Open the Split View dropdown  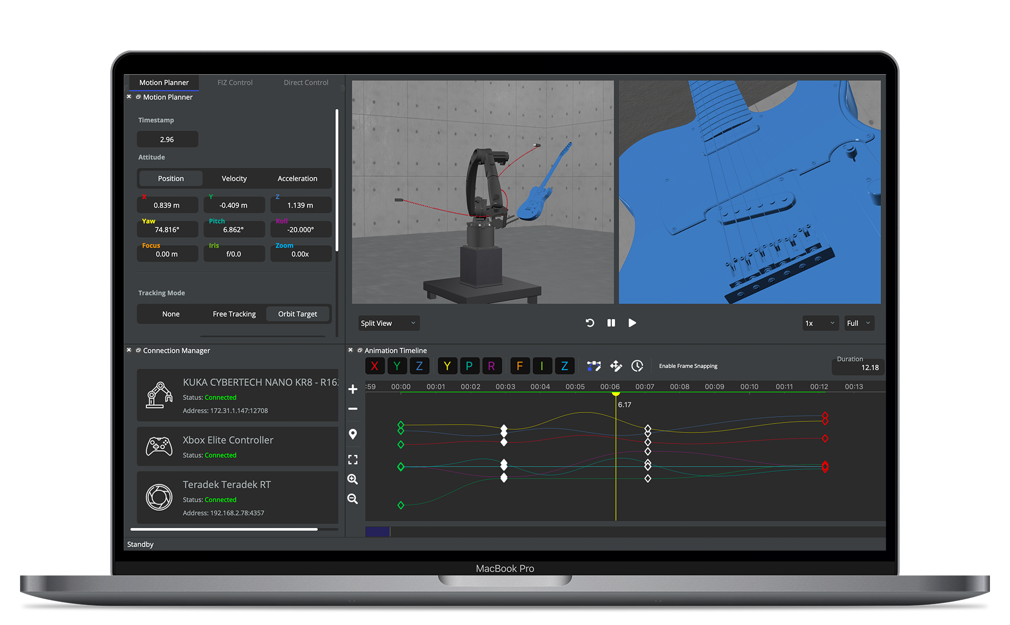pyautogui.click(x=388, y=323)
